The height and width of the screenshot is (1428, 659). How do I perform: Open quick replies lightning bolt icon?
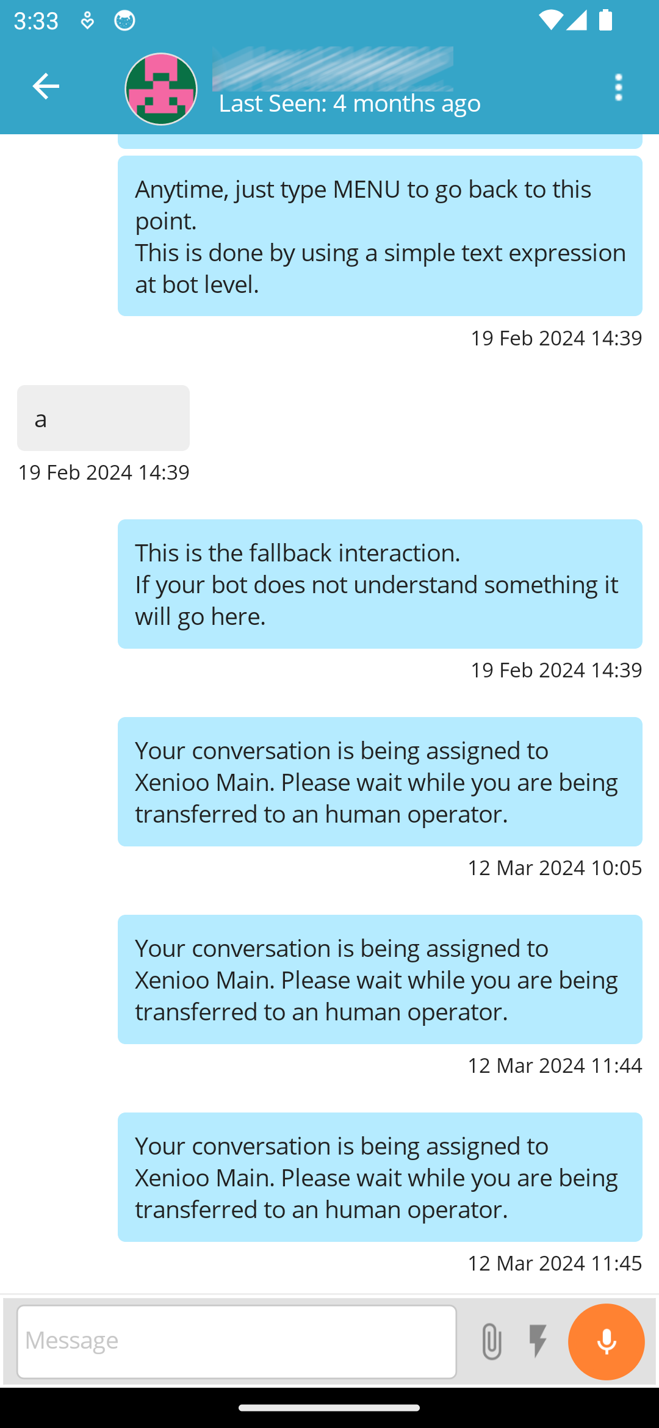(538, 1341)
